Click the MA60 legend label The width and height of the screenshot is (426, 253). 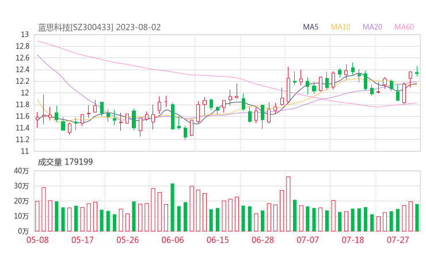(x=404, y=27)
